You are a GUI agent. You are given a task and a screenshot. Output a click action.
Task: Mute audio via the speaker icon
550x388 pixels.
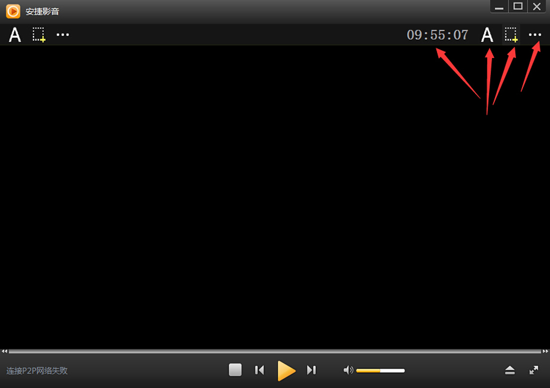point(348,370)
